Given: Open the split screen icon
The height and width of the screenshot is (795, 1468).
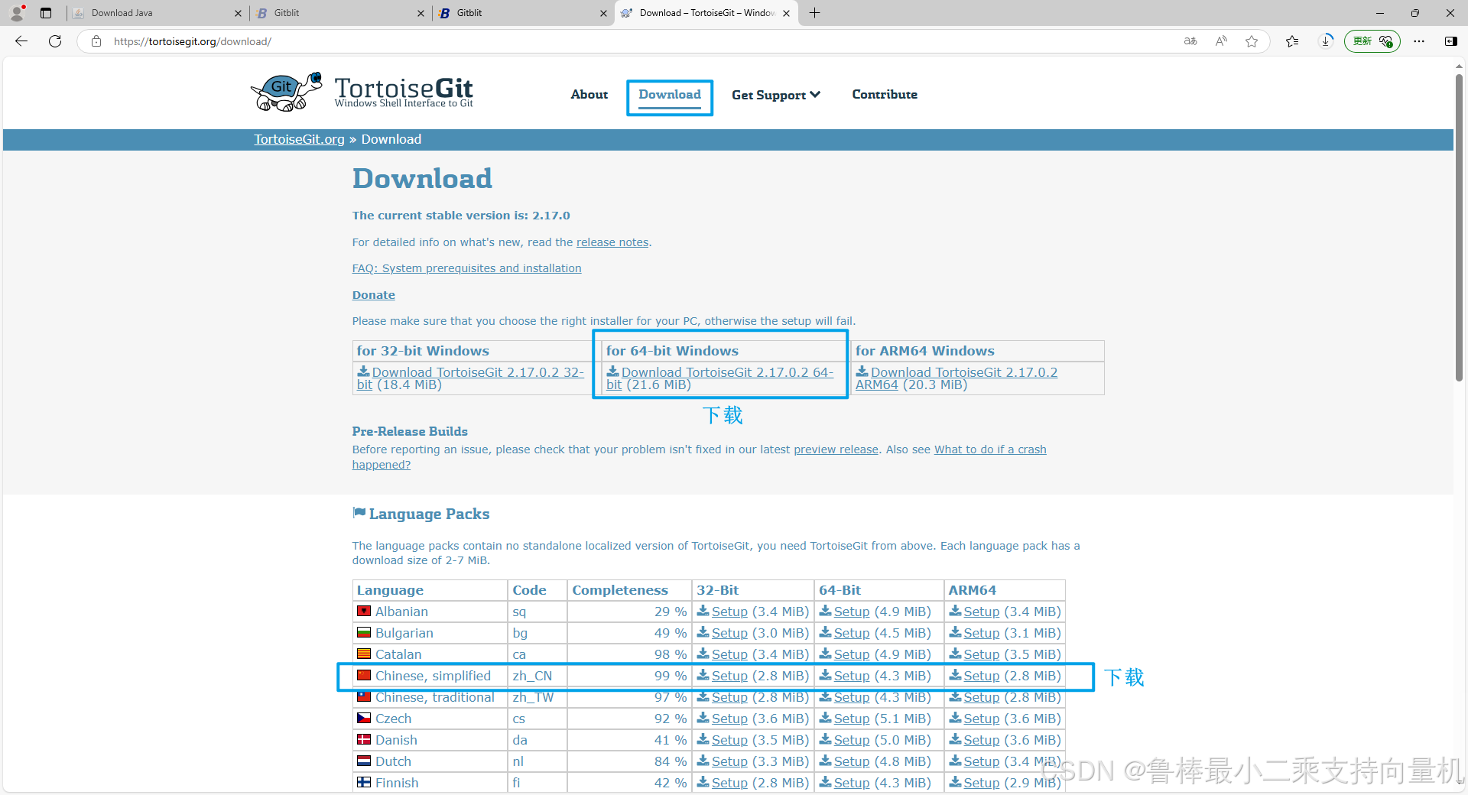Looking at the screenshot, I should (1451, 41).
